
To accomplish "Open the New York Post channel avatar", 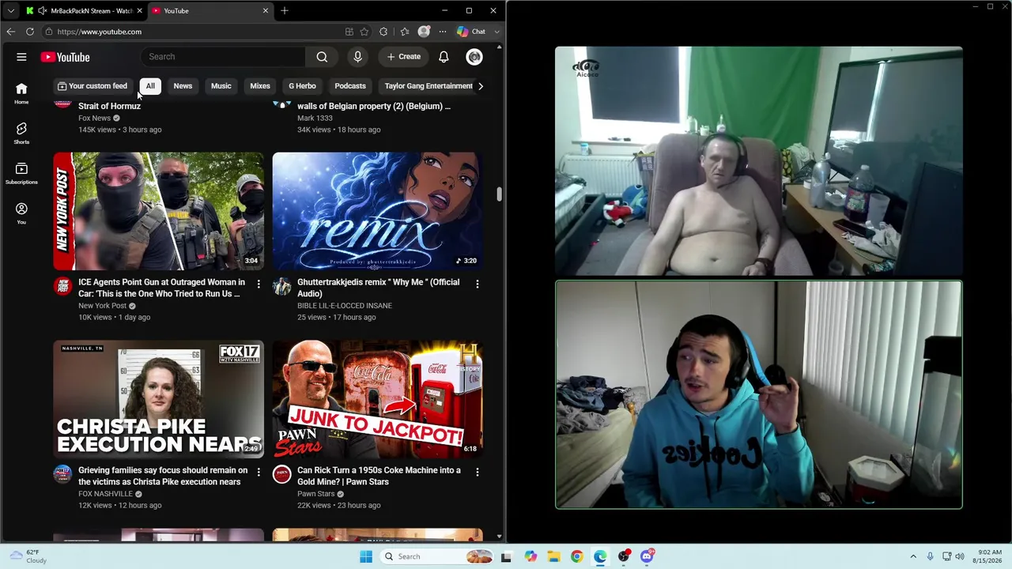I will [x=62, y=285].
